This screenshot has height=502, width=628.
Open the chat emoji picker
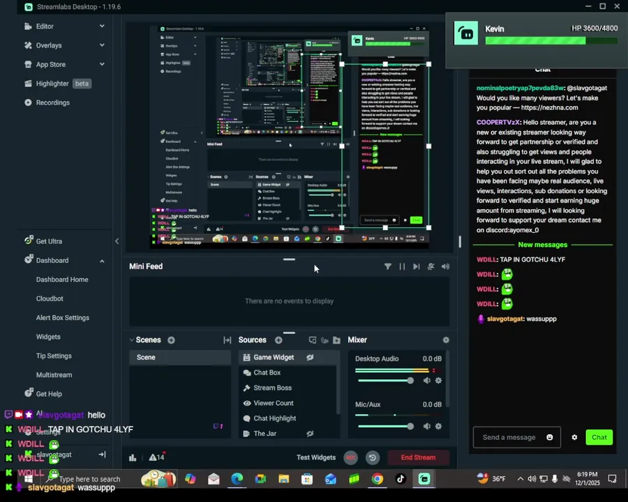pos(550,438)
